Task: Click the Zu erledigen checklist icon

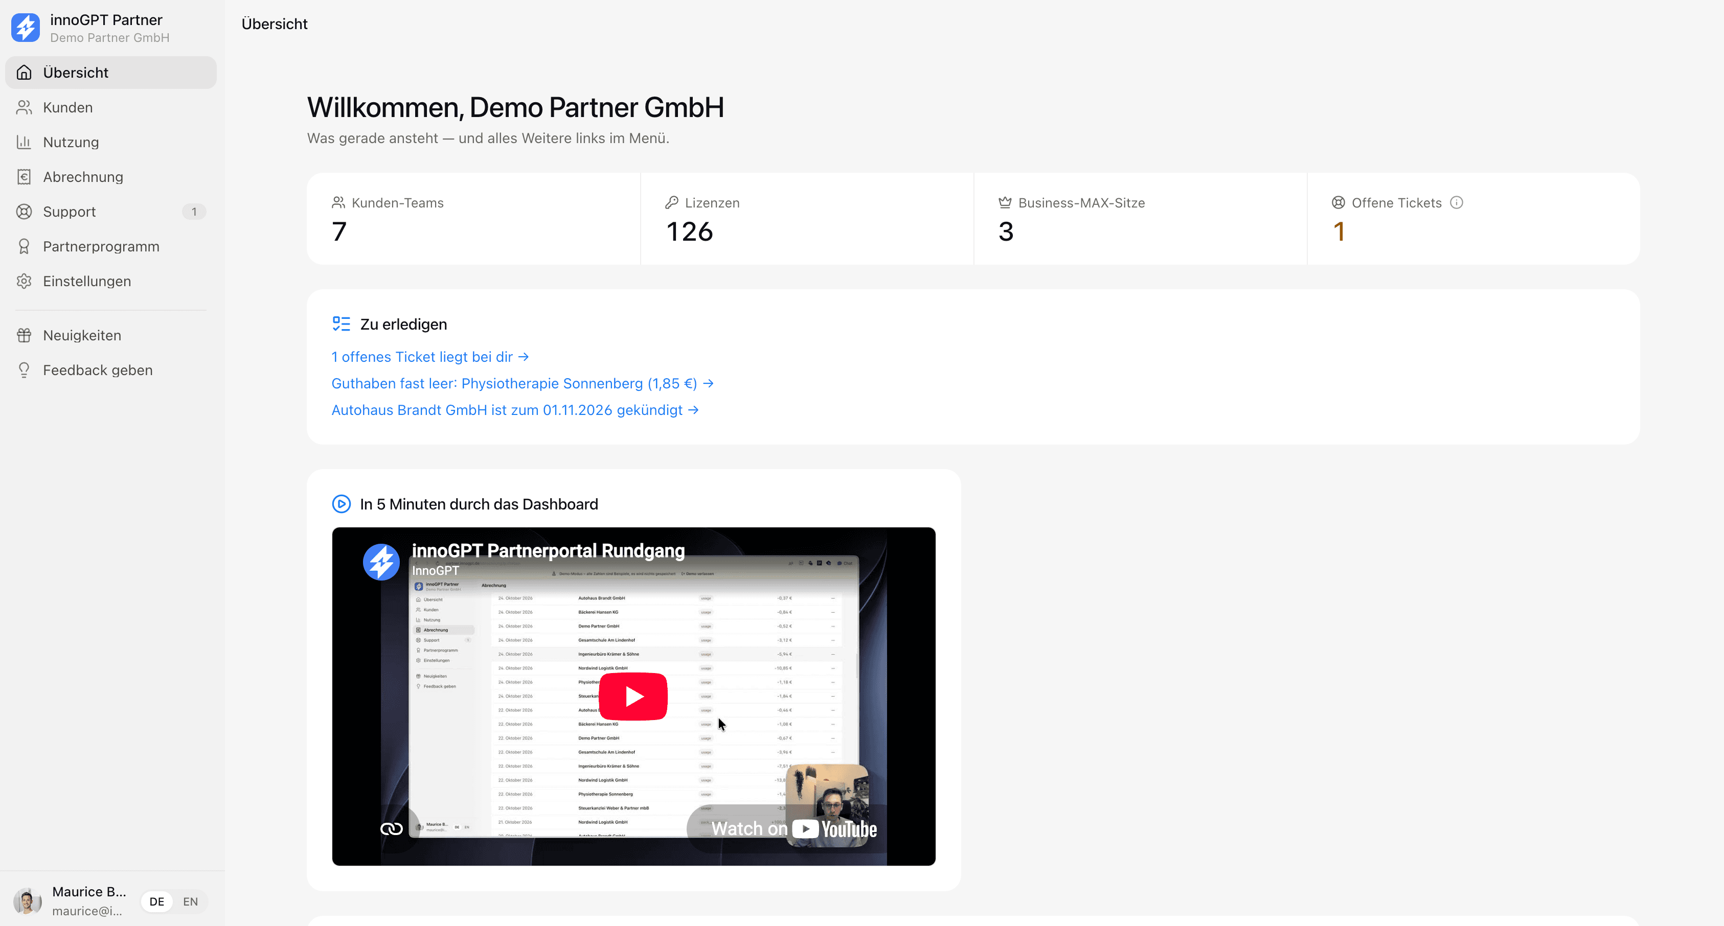Action: [x=342, y=324]
